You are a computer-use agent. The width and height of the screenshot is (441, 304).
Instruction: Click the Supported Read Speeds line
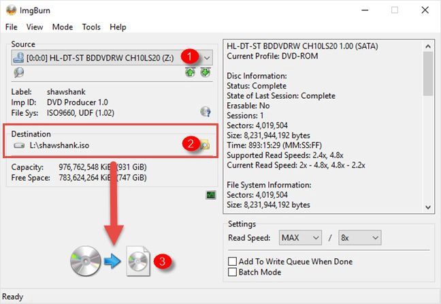tap(285, 155)
